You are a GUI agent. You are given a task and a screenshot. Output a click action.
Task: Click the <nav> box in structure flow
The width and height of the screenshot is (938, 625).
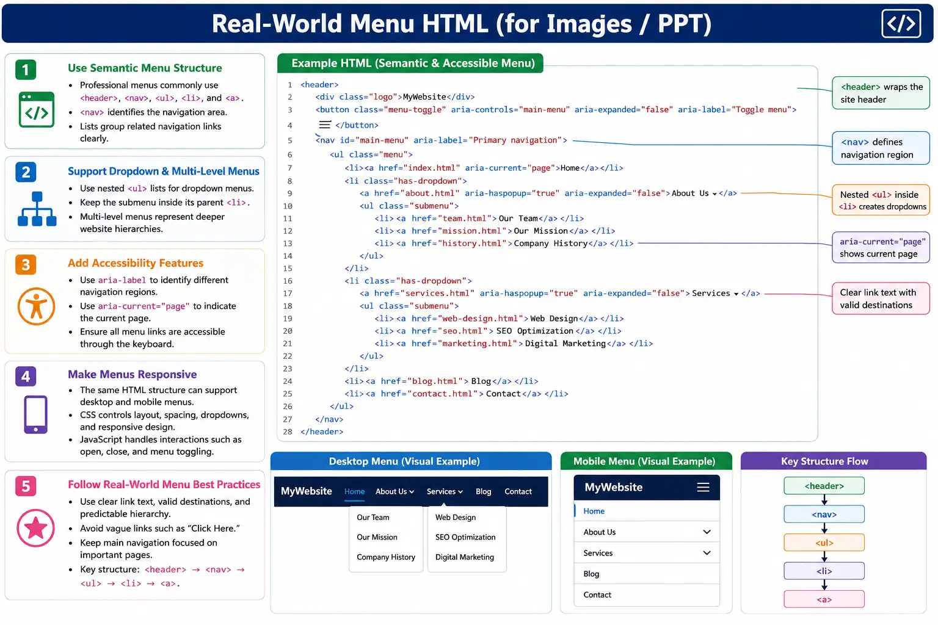(x=824, y=515)
